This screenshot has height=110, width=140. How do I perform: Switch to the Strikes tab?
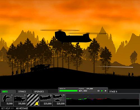pyautogui.click(x=22, y=91)
